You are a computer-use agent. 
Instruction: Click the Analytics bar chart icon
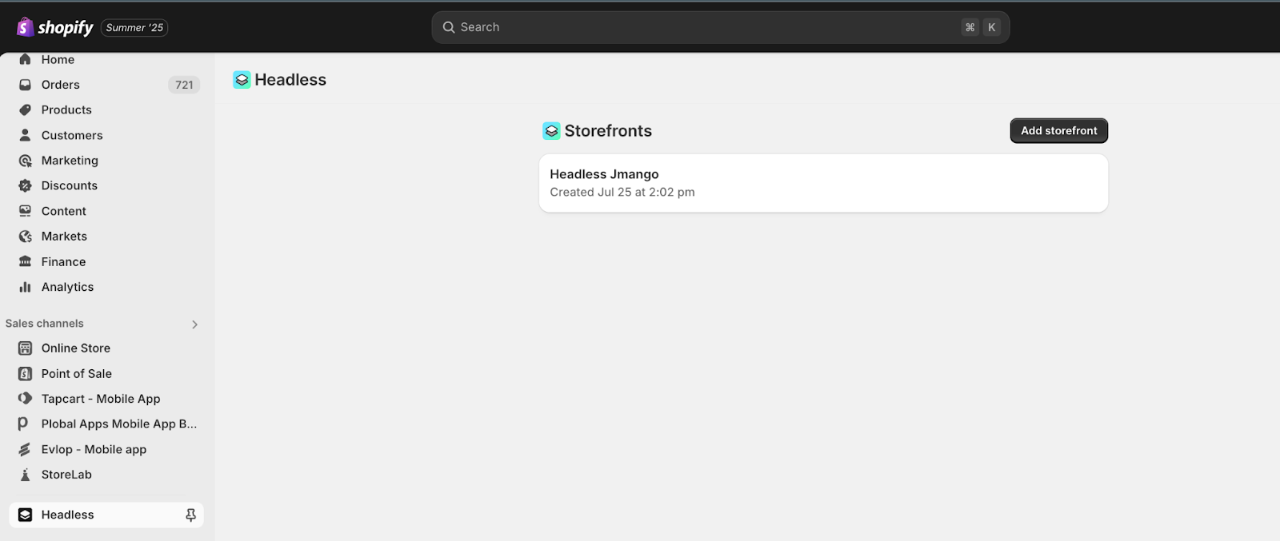click(26, 287)
